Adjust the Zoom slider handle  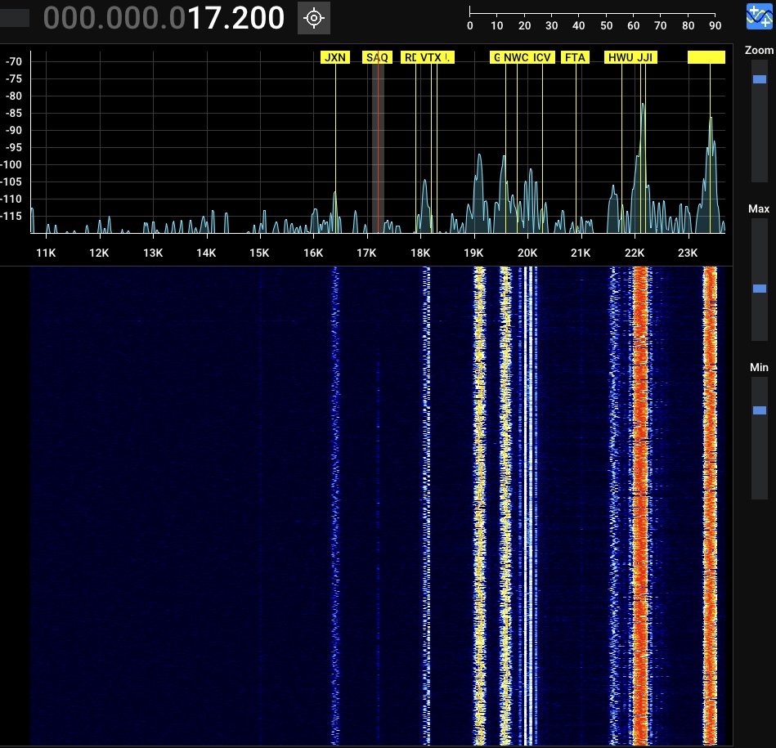[x=759, y=79]
